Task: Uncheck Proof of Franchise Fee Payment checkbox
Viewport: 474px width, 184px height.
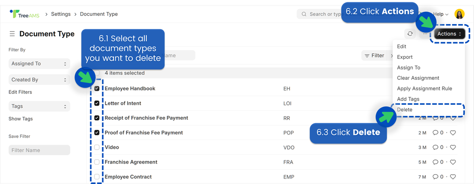Action: (97, 133)
